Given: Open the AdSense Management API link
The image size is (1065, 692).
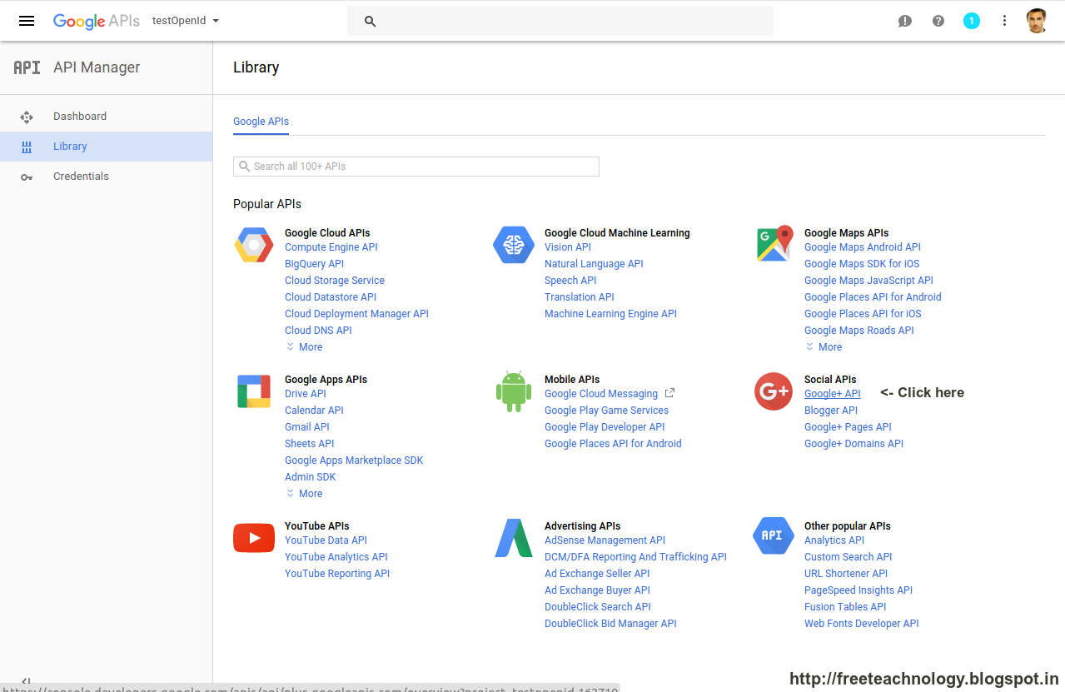Looking at the screenshot, I should [605, 540].
